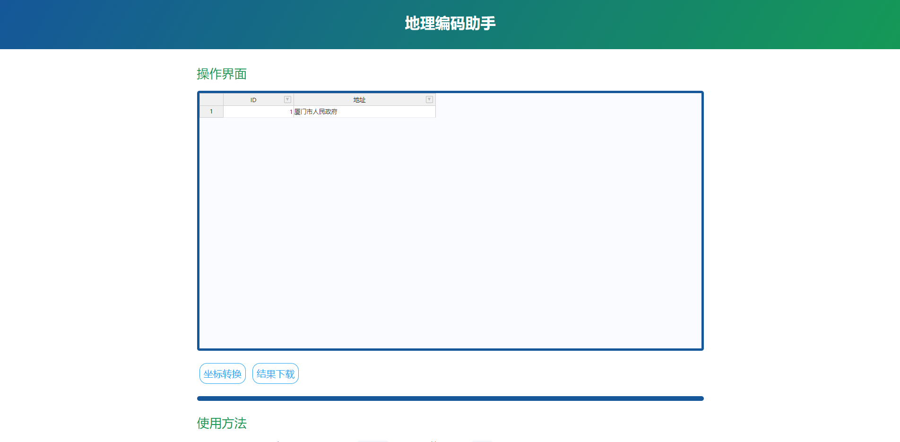Select the ID cell containing value 1
900x442 pixels.
[258, 112]
